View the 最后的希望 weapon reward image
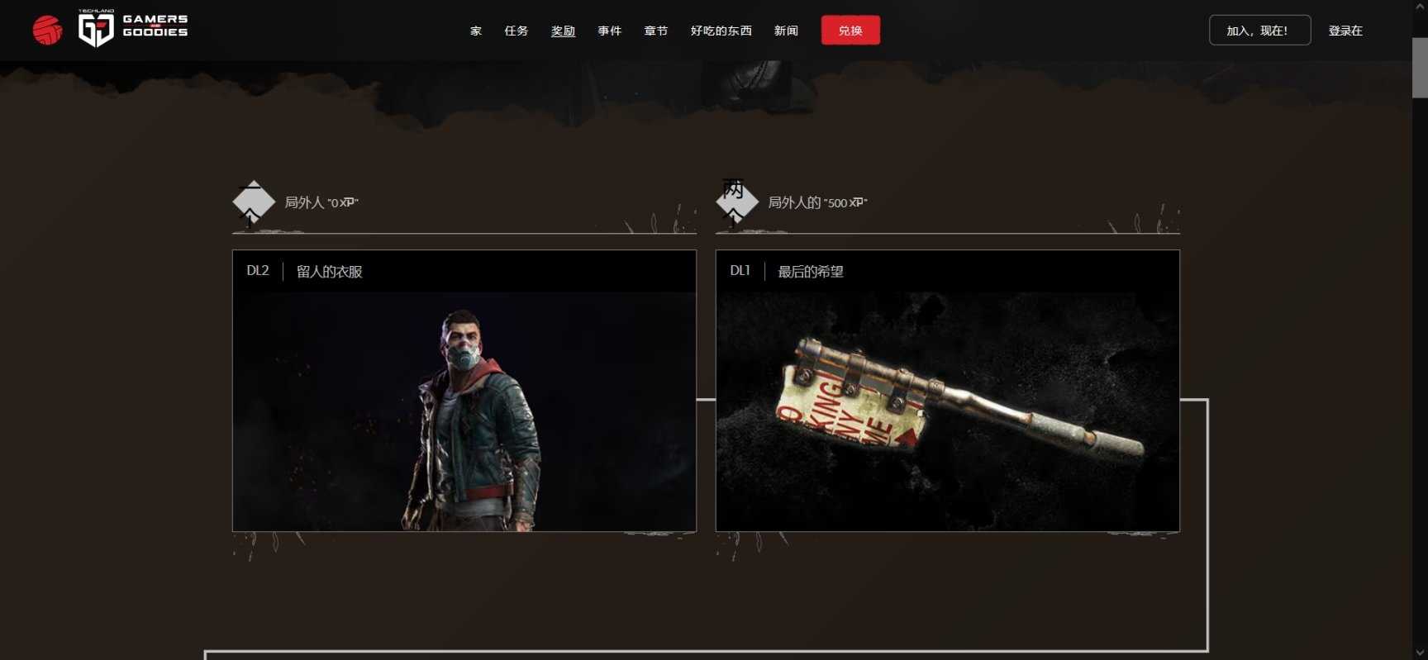Screen dimensions: 1428x660 click(948, 411)
